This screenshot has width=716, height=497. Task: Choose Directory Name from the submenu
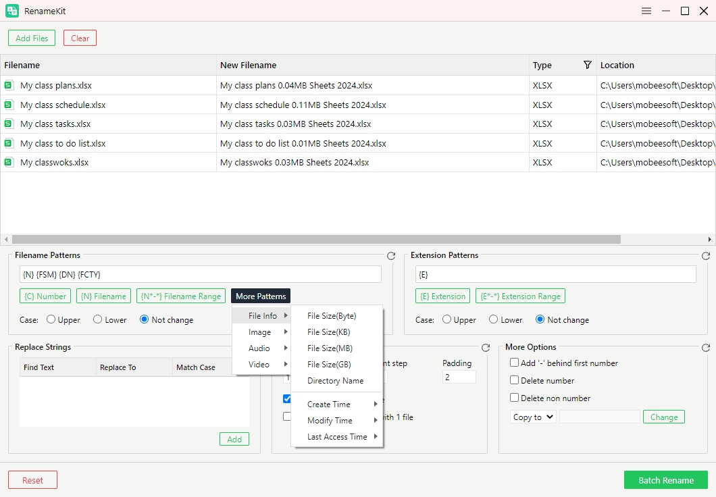[x=337, y=381]
